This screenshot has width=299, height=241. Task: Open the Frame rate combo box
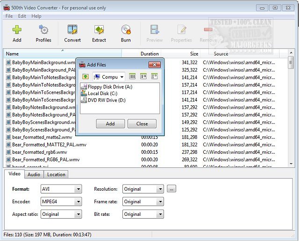pyautogui.click(x=143, y=202)
